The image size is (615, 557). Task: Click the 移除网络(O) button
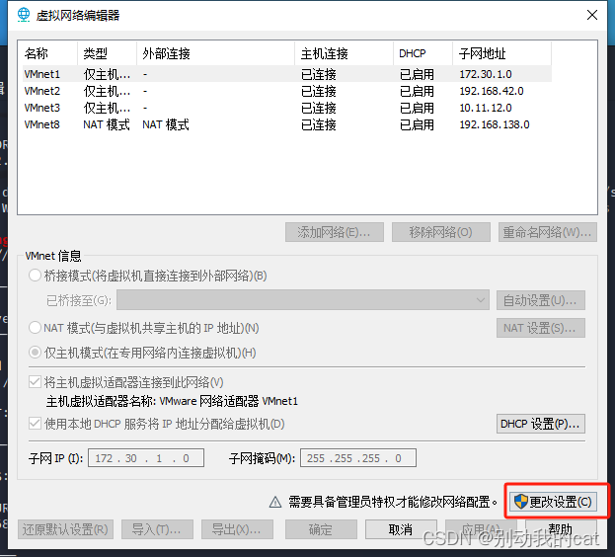point(441,232)
